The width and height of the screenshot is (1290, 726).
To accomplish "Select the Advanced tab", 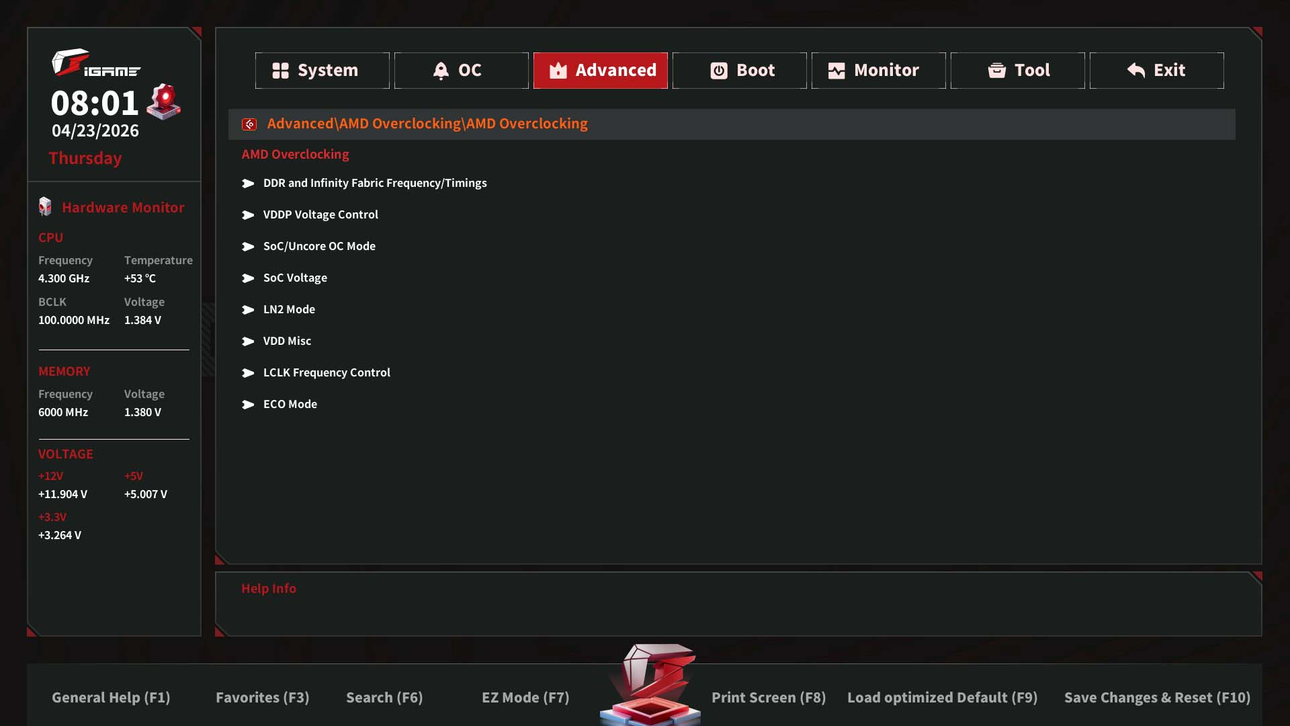I will point(601,71).
